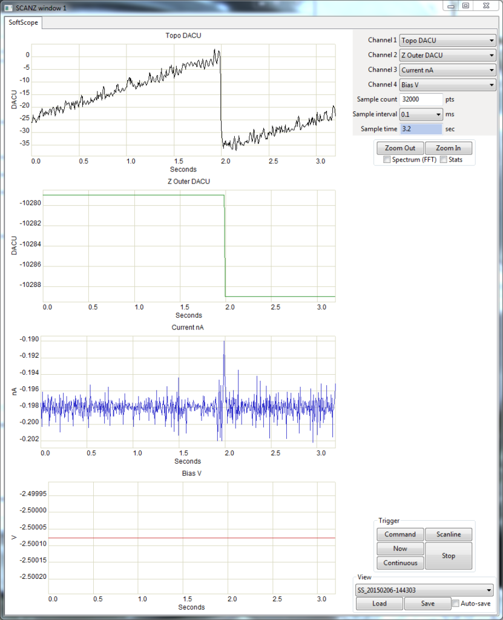The image size is (503, 620).
Task: Click the Command trigger button
Action: click(400, 535)
